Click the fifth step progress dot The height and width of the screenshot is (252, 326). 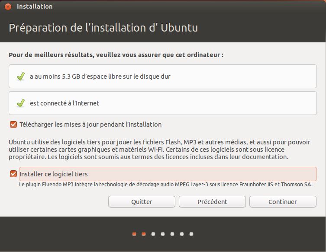[172, 234]
